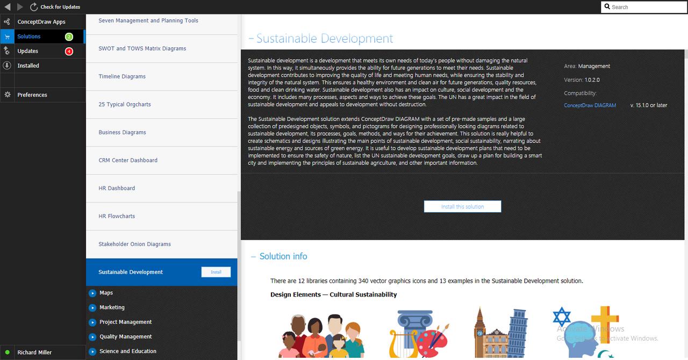Collapse the Sustainable Development header section

click(x=251, y=39)
